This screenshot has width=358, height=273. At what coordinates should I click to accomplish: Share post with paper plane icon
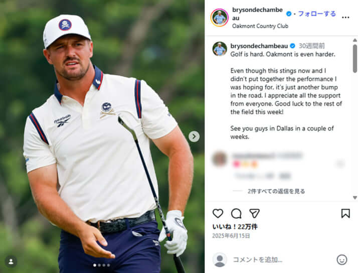point(254,213)
